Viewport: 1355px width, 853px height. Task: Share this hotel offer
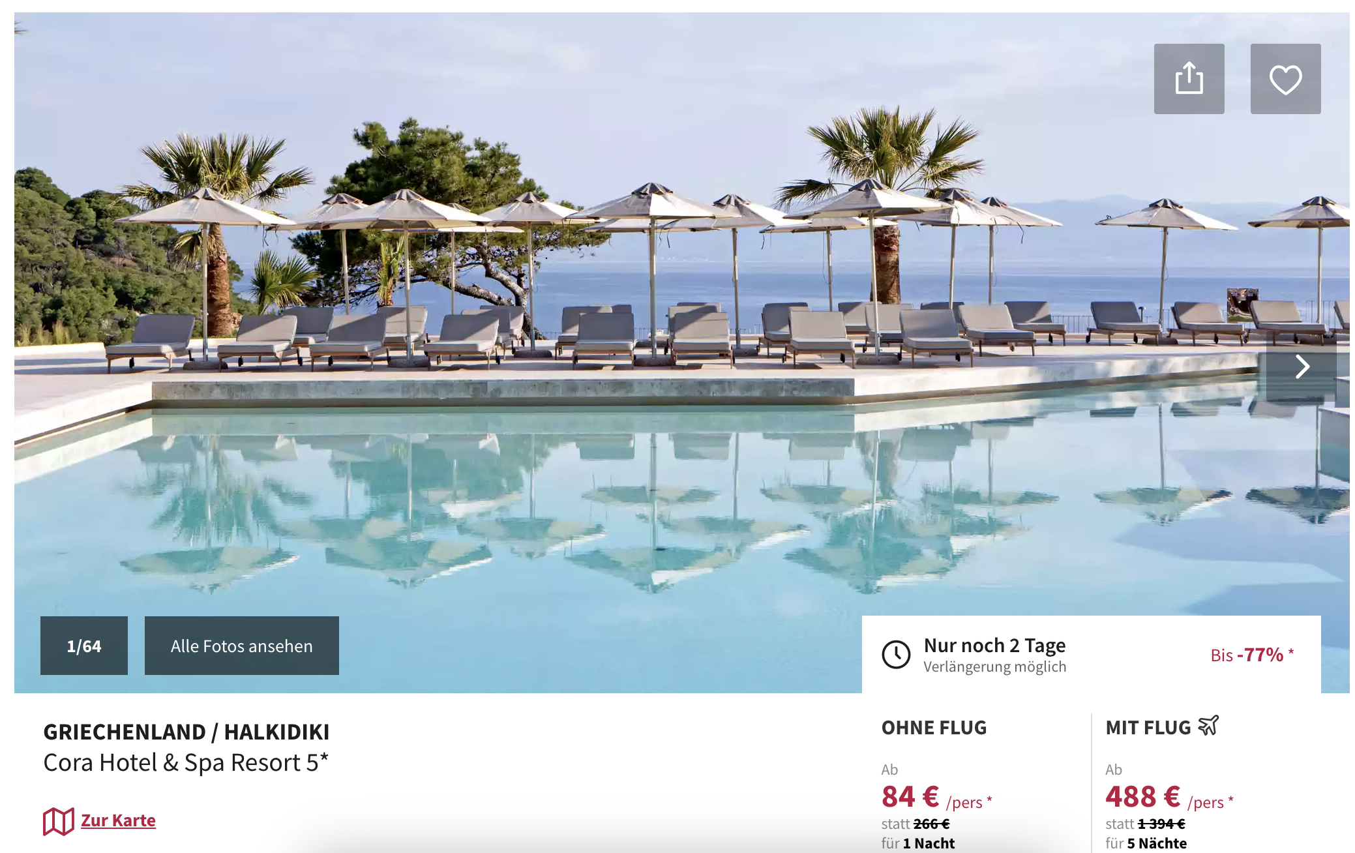pos(1189,79)
